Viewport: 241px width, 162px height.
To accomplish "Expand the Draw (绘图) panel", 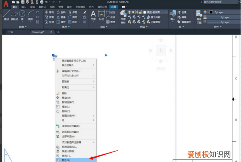I will tap(22, 27).
